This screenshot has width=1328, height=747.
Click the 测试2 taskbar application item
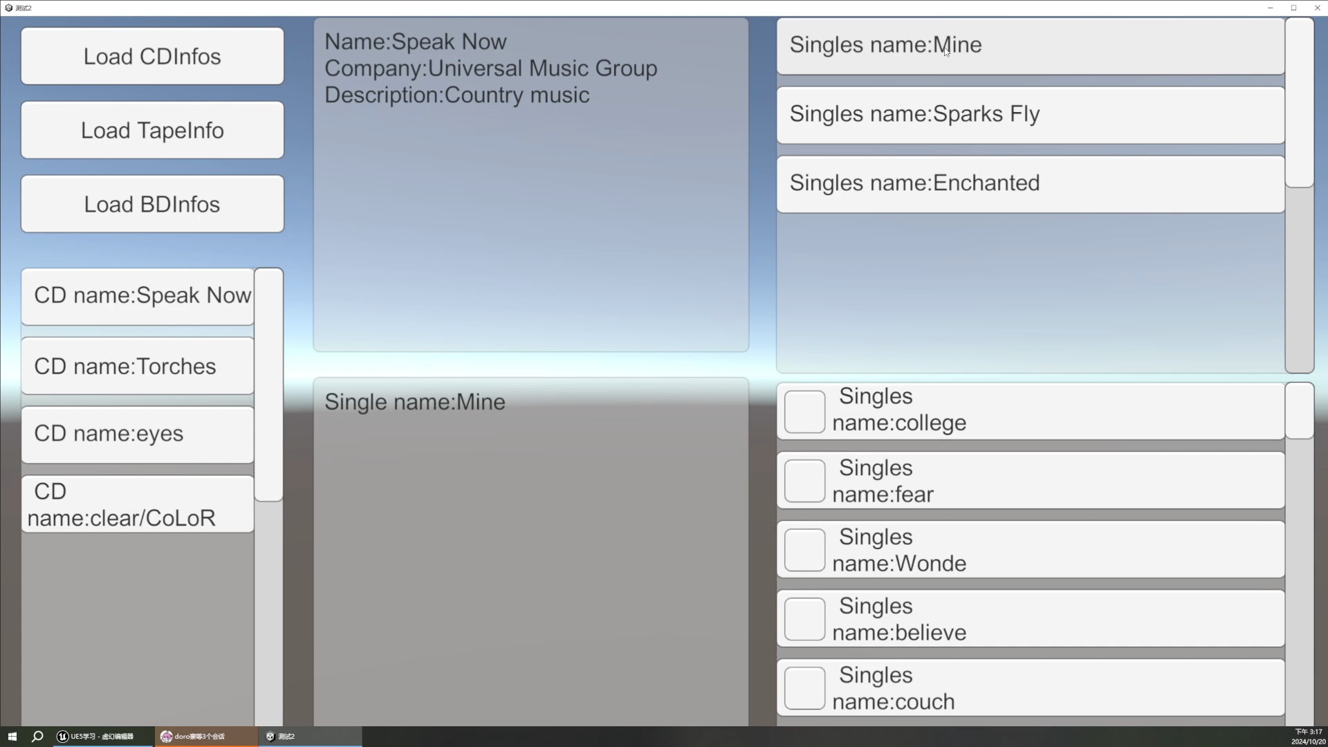(x=310, y=737)
